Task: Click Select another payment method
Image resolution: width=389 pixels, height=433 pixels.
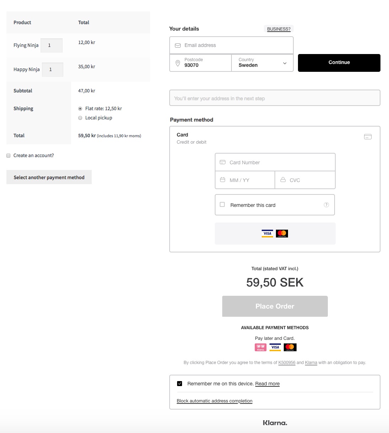Action: tap(49, 177)
